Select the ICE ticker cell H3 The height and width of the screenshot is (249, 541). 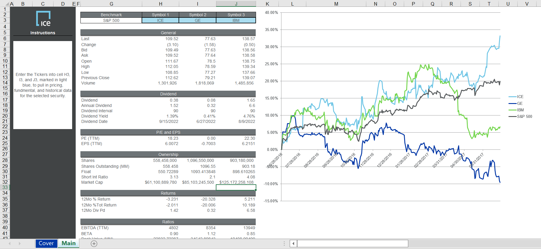point(160,20)
